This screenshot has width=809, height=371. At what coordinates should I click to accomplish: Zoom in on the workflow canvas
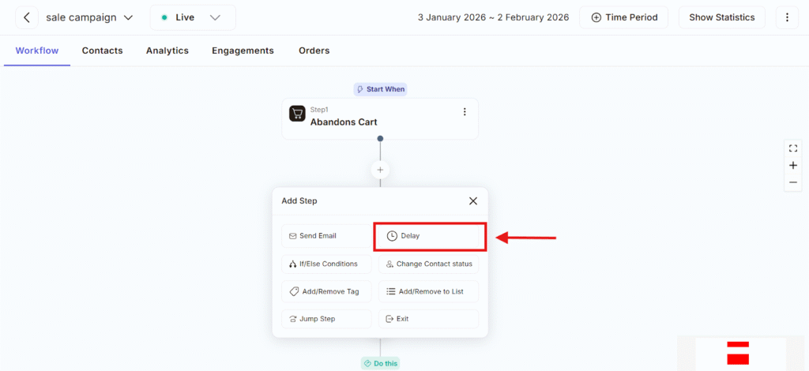click(793, 166)
